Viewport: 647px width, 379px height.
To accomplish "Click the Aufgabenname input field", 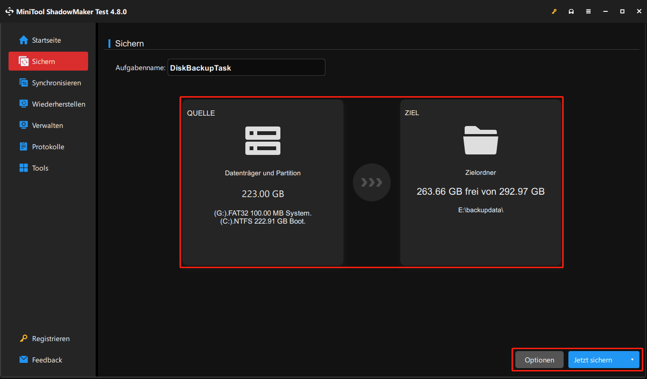I will coord(246,67).
